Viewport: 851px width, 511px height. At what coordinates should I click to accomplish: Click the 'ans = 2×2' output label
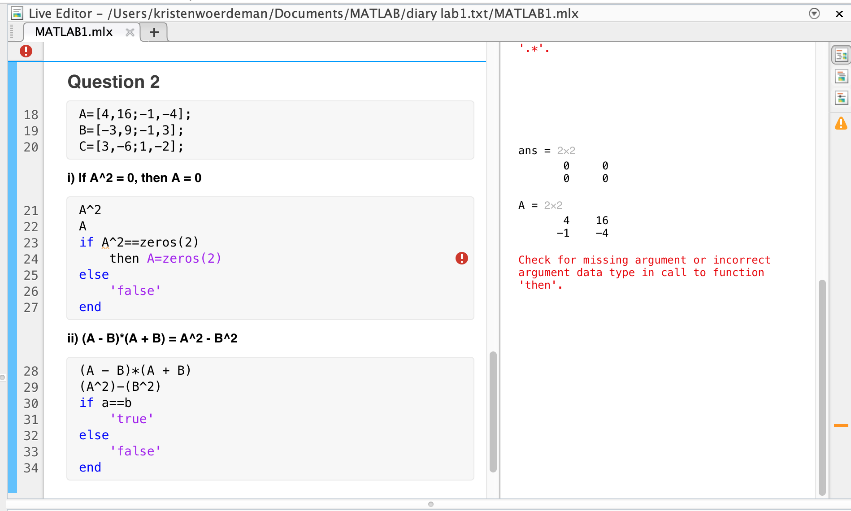click(547, 151)
